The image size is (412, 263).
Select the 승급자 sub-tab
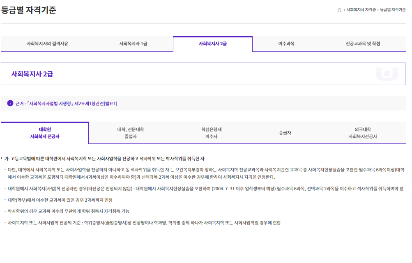click(x=285, y=132)
